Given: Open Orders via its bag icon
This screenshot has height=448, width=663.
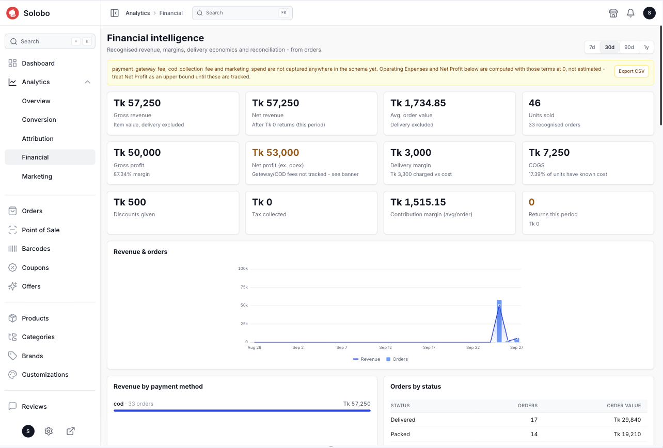Looking at the screenshot, I should (x=13, y=211).
